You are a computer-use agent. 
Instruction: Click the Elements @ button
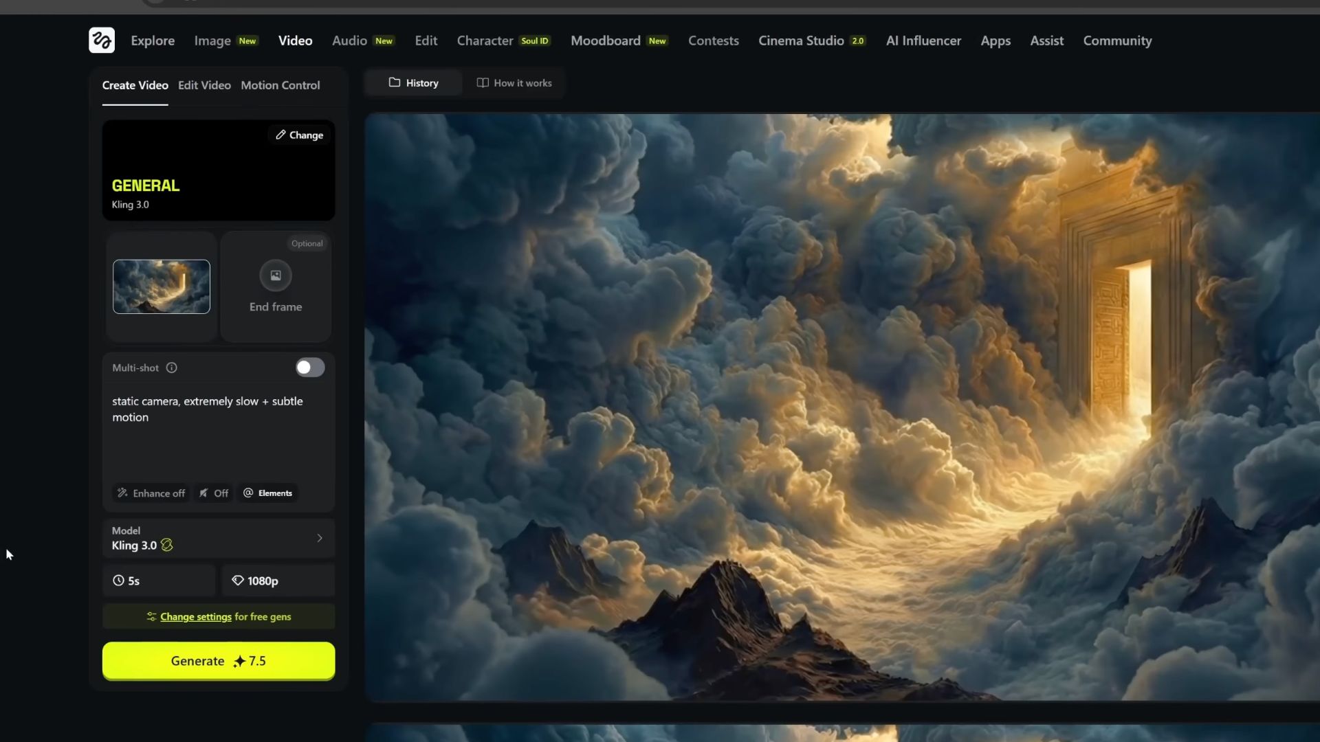tap(268, 493)
